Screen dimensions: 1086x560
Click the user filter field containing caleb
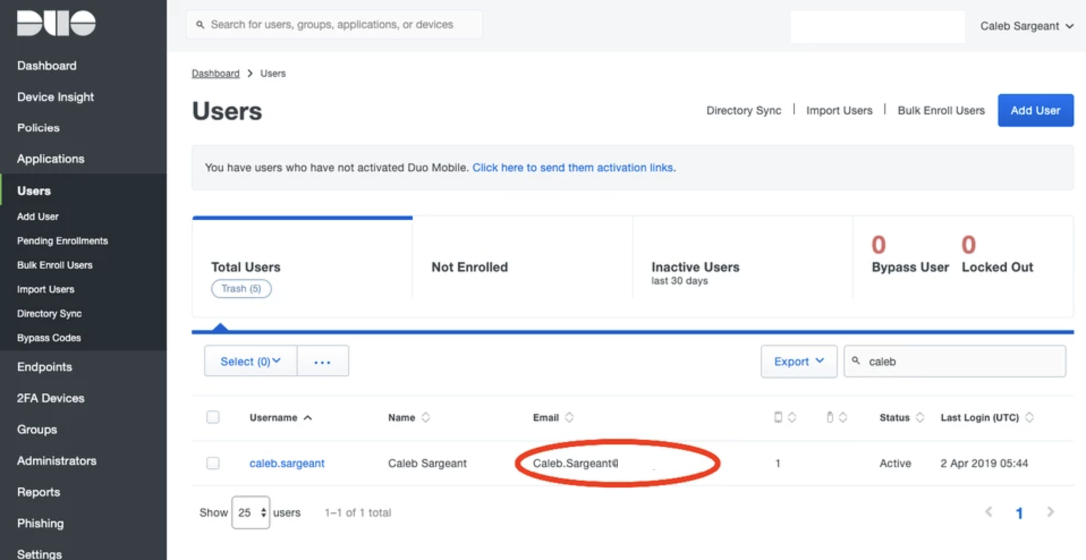[x=955, y=361]
